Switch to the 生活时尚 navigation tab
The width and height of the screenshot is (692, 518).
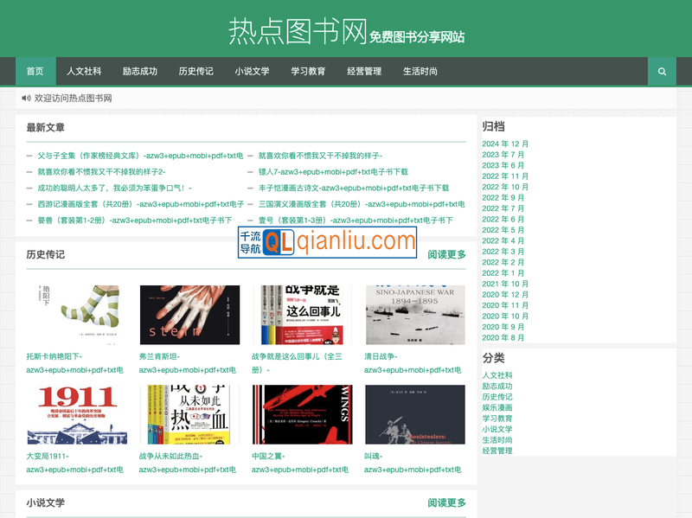[420, 72]
